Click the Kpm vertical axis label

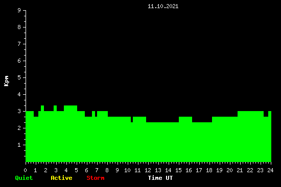point(7,81)
